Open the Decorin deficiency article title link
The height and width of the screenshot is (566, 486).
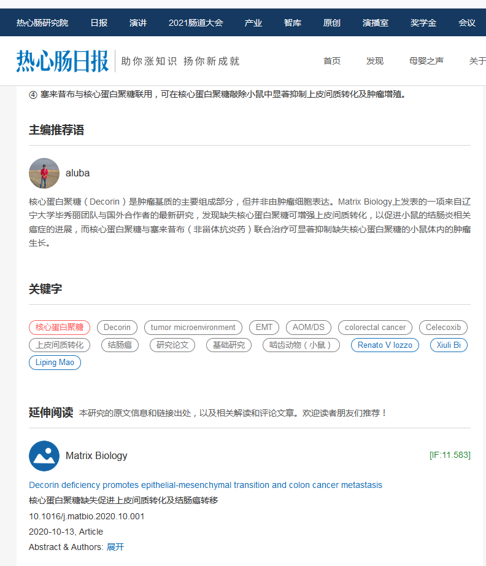pos(206,485)
